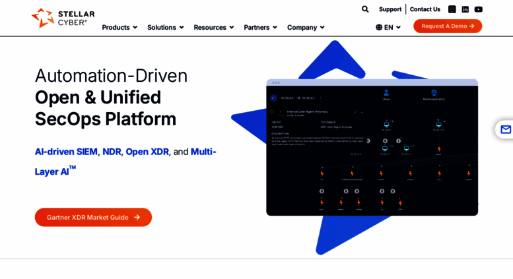
Task: Click the Request A Demo button
Action: 448,26
